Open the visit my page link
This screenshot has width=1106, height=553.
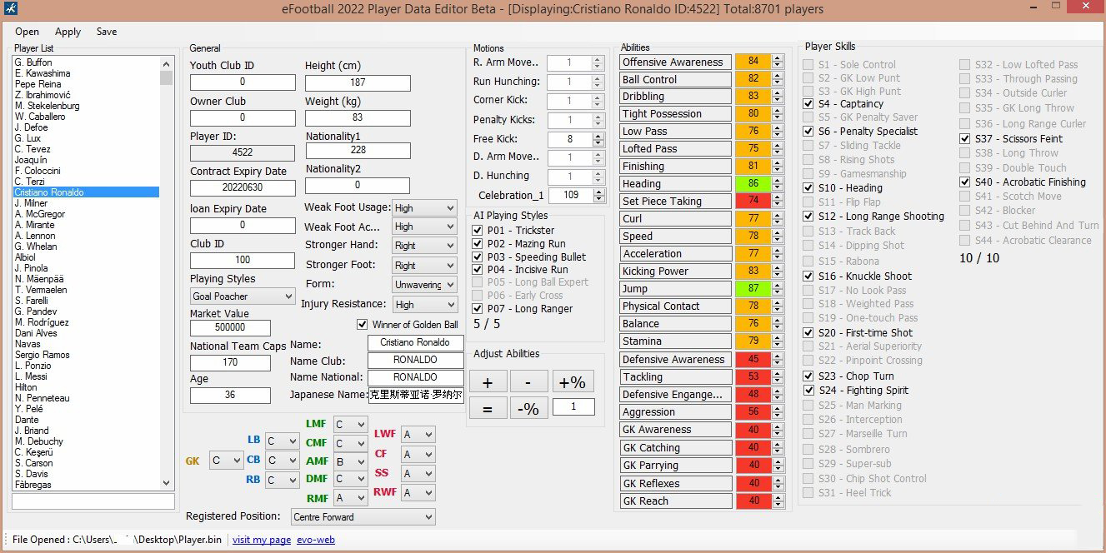[262, 540]
